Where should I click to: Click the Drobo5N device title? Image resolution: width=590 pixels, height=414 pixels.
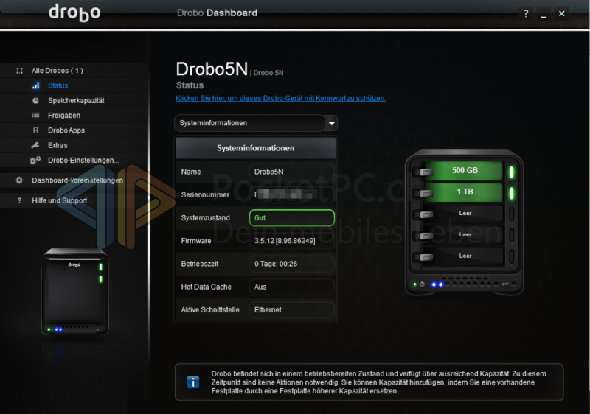pyautogui.click(x=212, y=69)
